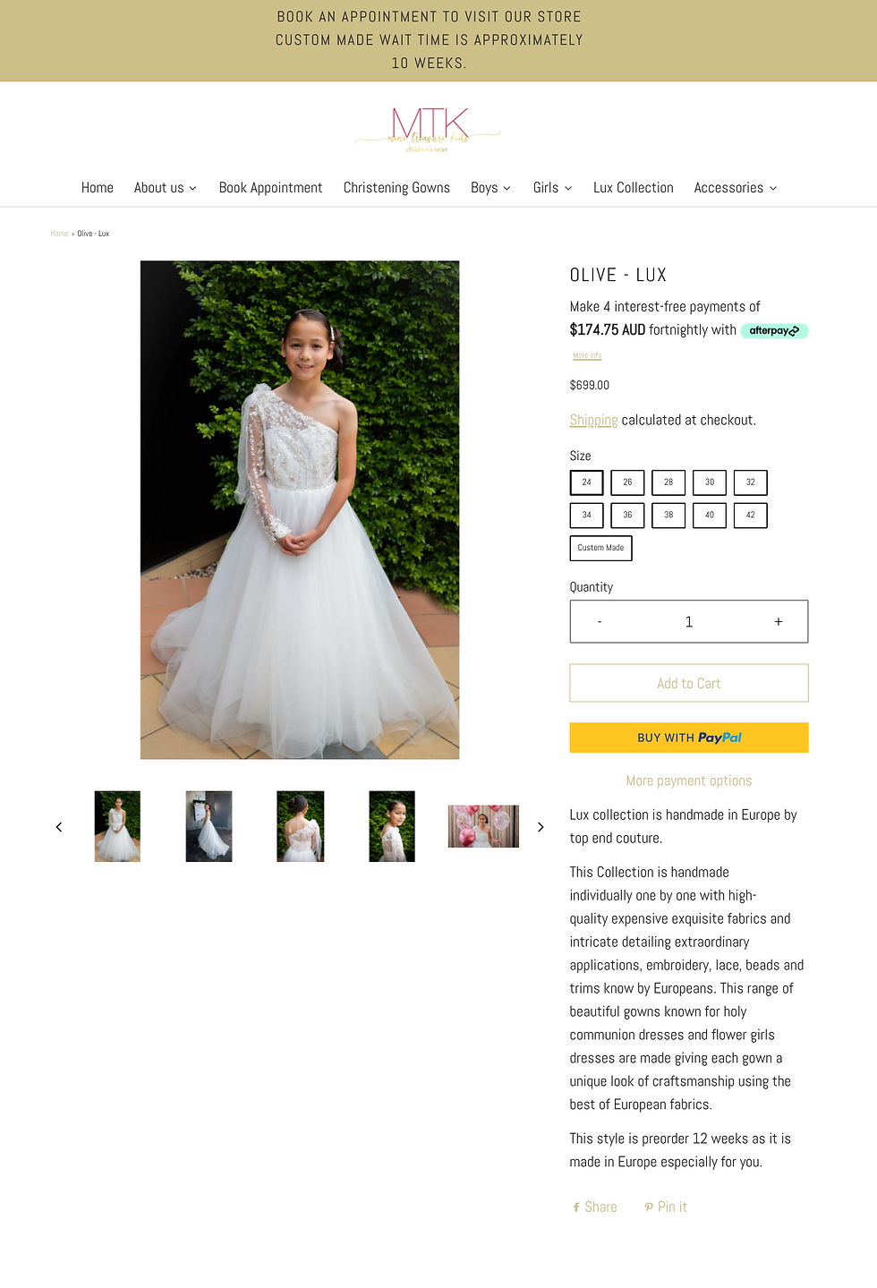Choose Custom Made size option

600,548
